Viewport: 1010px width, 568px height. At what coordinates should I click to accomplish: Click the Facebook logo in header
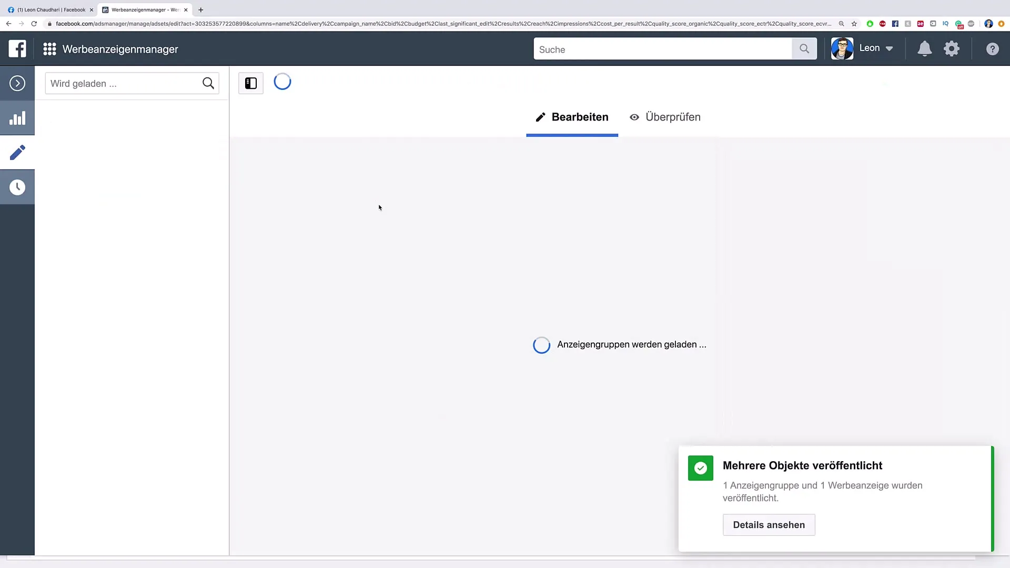pyautogui.click(x=17, y=48)
